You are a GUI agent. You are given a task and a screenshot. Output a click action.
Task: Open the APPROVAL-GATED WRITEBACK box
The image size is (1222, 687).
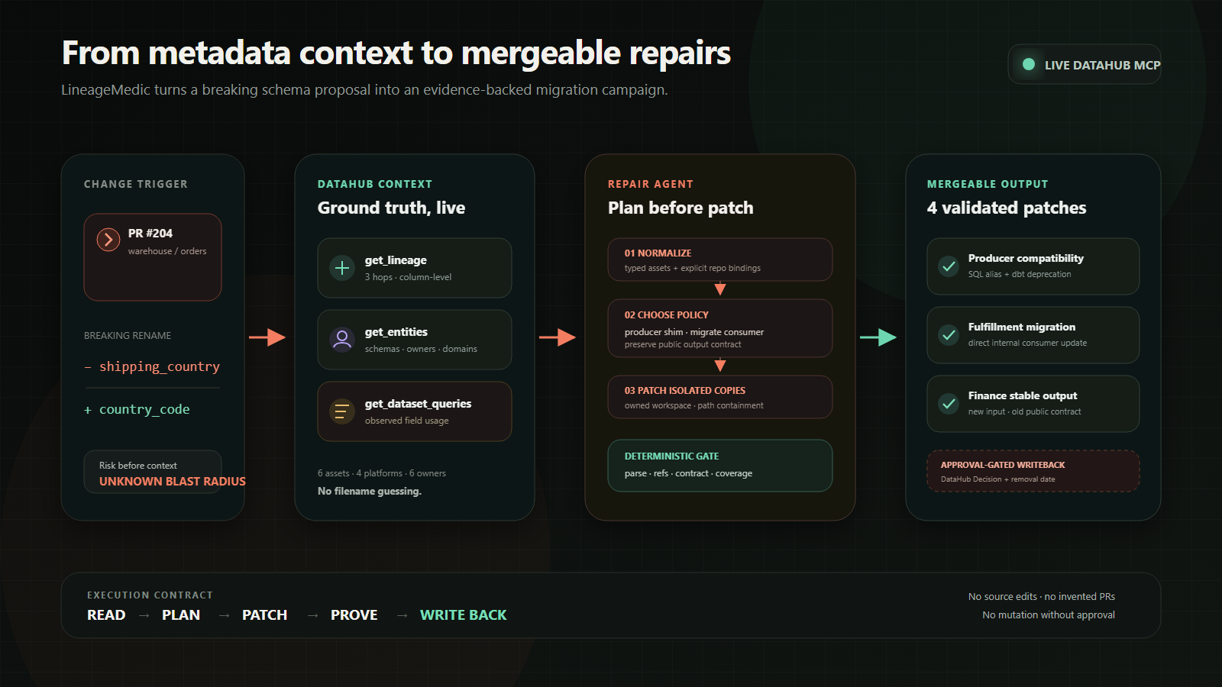click(1033, 471)
